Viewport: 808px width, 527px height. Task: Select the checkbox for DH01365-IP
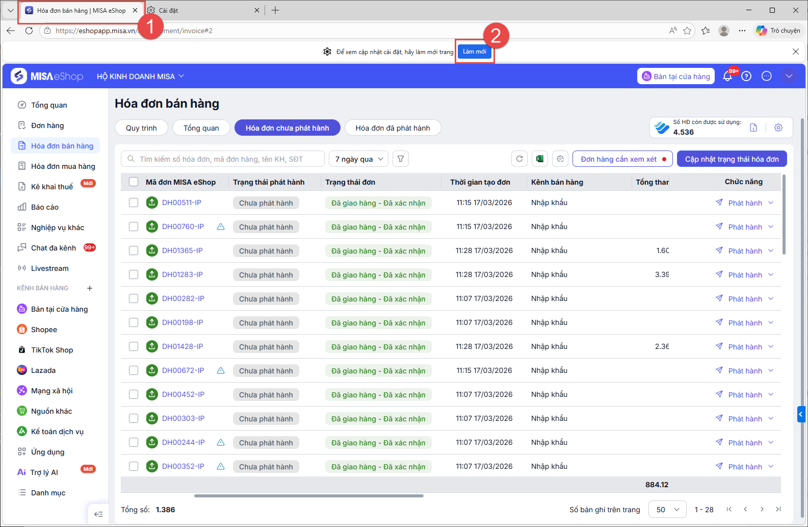(x=134, y=250)
